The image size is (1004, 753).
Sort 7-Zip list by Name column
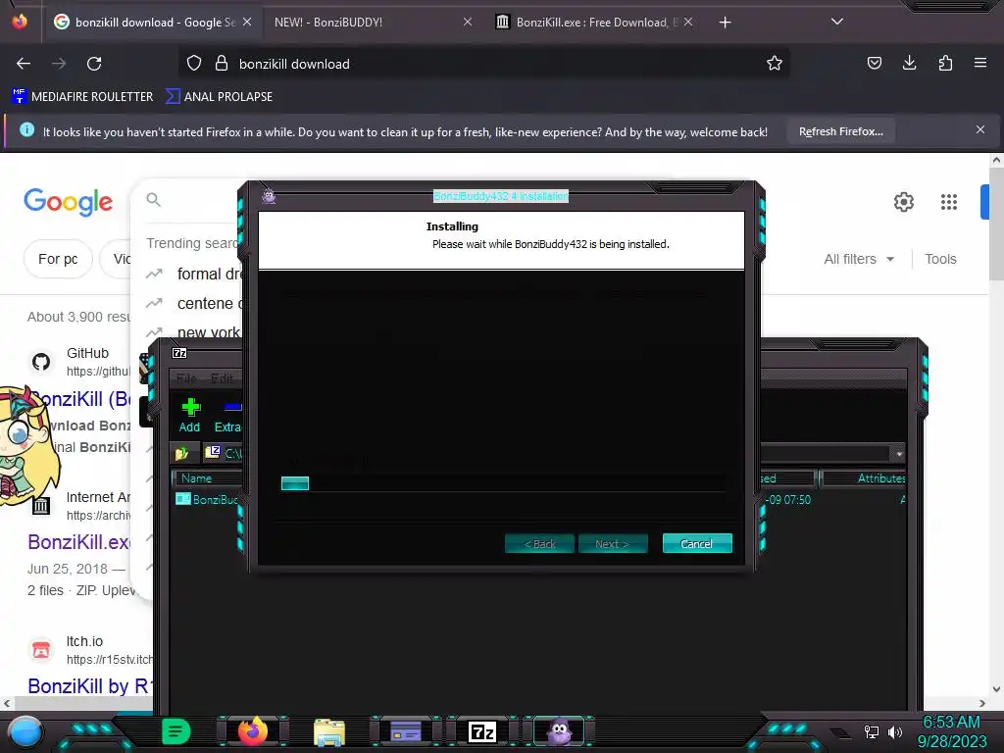208,478
